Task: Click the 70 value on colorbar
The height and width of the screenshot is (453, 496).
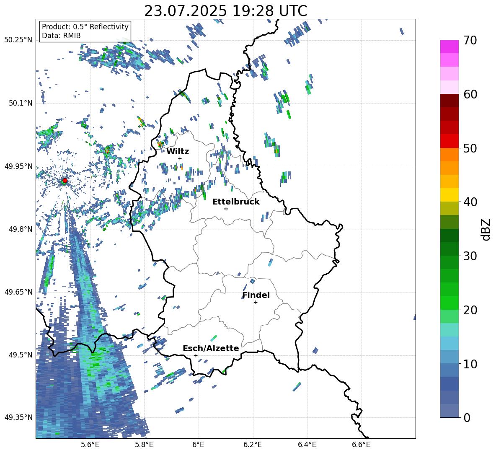Action: 470,41
